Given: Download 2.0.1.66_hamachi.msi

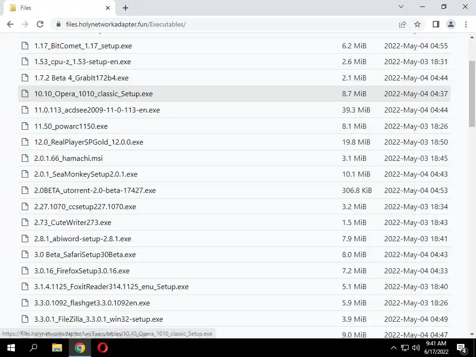Looking at the screenshot, I should click(69, 159).
